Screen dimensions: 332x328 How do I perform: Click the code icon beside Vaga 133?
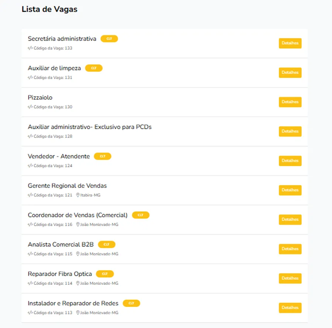(30, 48)
